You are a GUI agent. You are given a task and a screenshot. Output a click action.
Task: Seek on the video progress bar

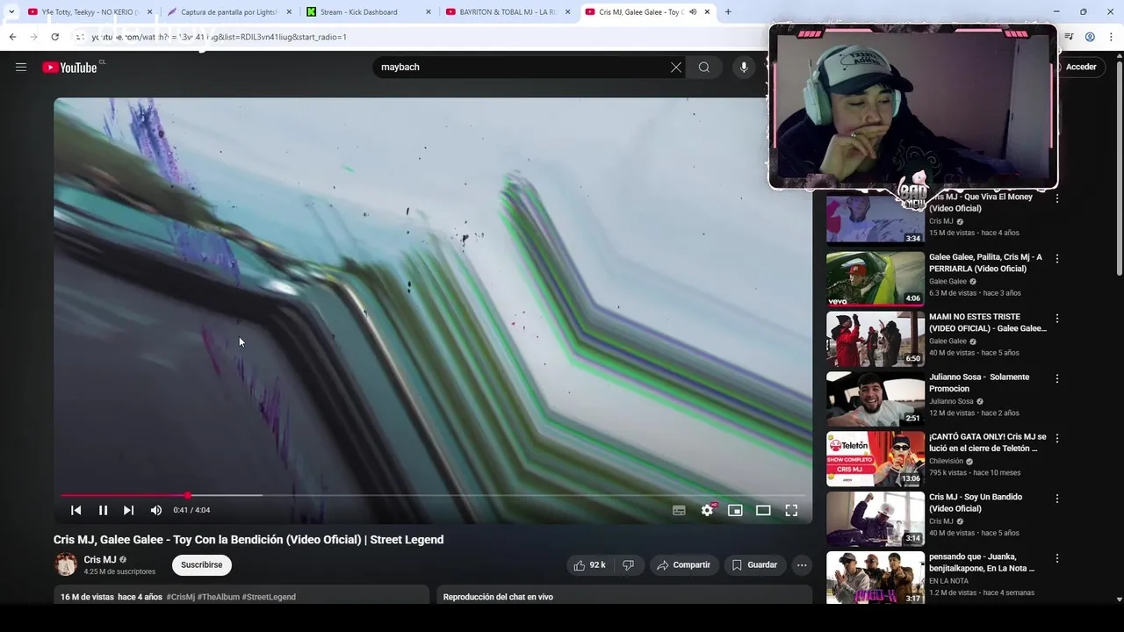click(x=432, y=495)
